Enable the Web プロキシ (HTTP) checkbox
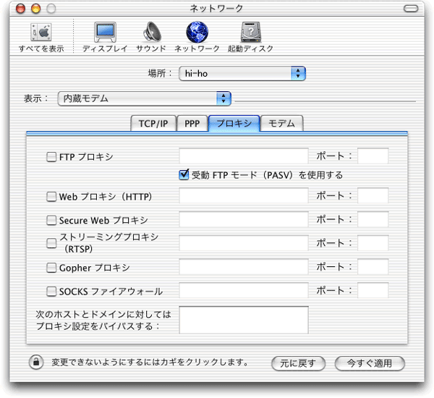This screenshot has width=434, height=398. tap(51, 196)
